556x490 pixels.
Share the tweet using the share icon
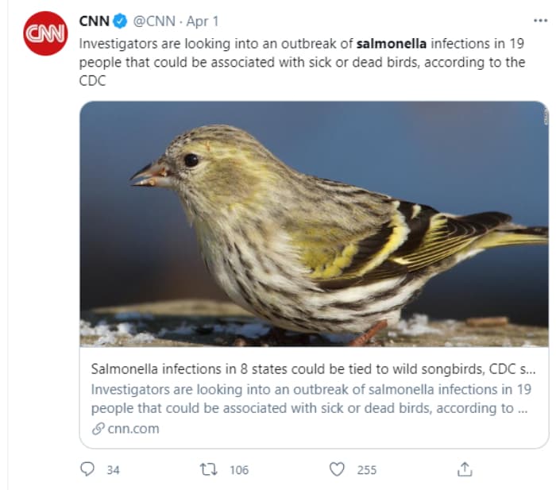coord(465,469)
